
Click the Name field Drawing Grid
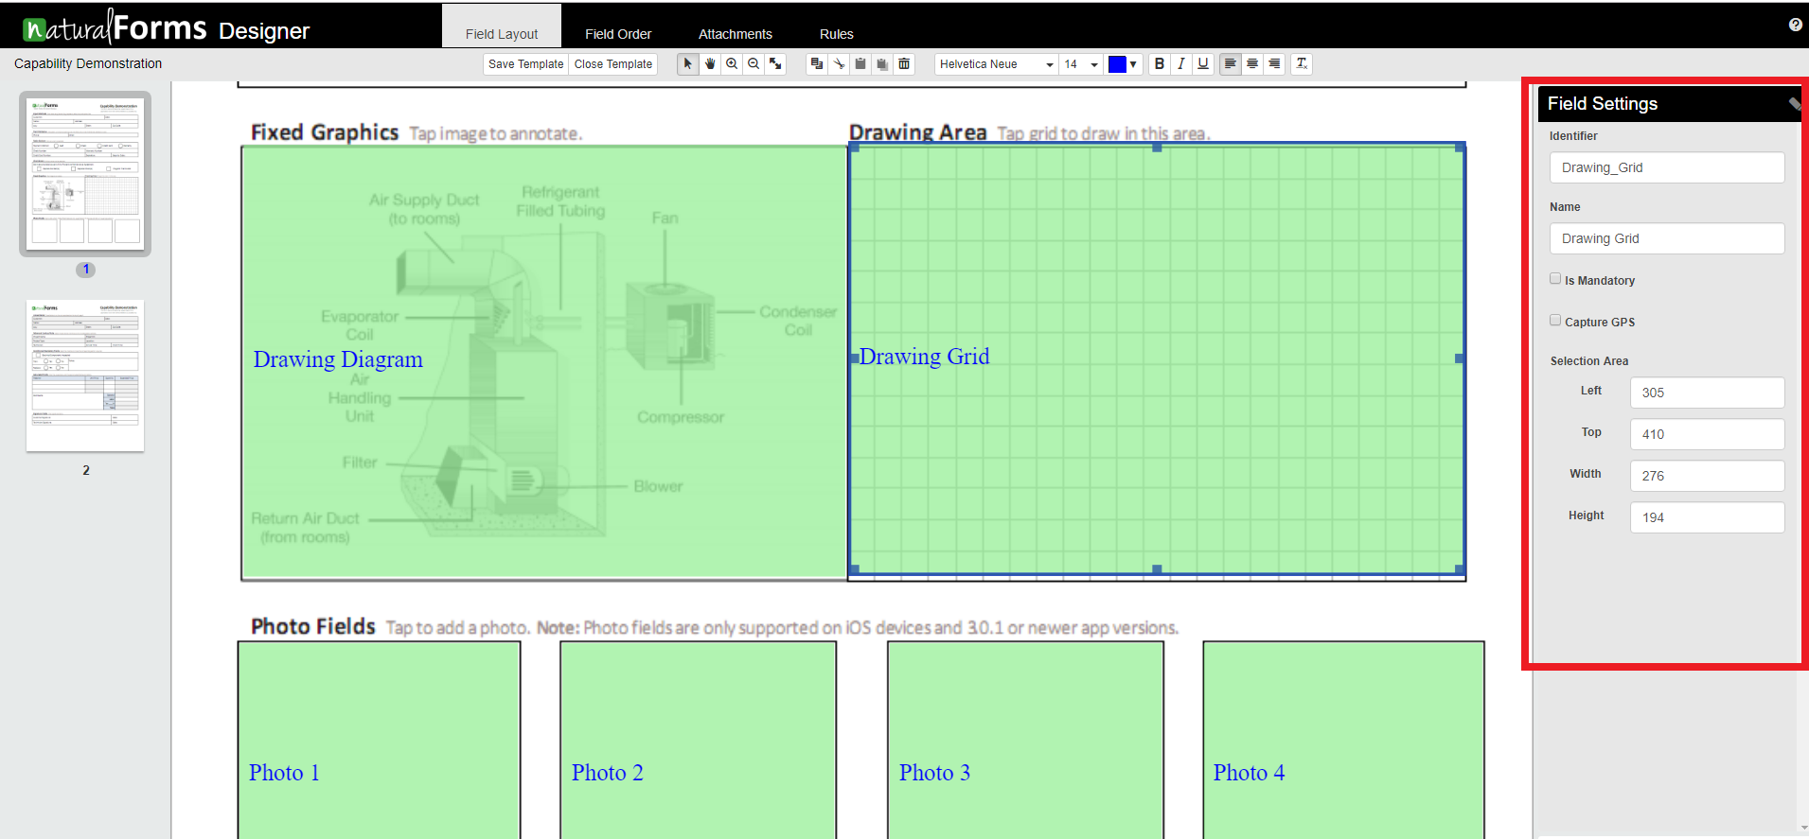1666,238
